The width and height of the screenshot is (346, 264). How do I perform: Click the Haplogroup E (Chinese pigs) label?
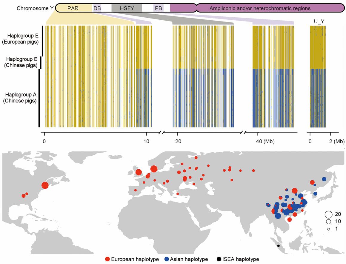[x=21, y=62]
